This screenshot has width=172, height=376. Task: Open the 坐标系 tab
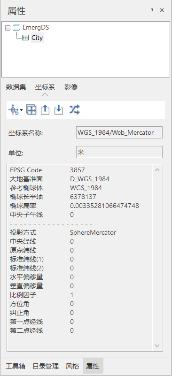(x=45, y=87)
